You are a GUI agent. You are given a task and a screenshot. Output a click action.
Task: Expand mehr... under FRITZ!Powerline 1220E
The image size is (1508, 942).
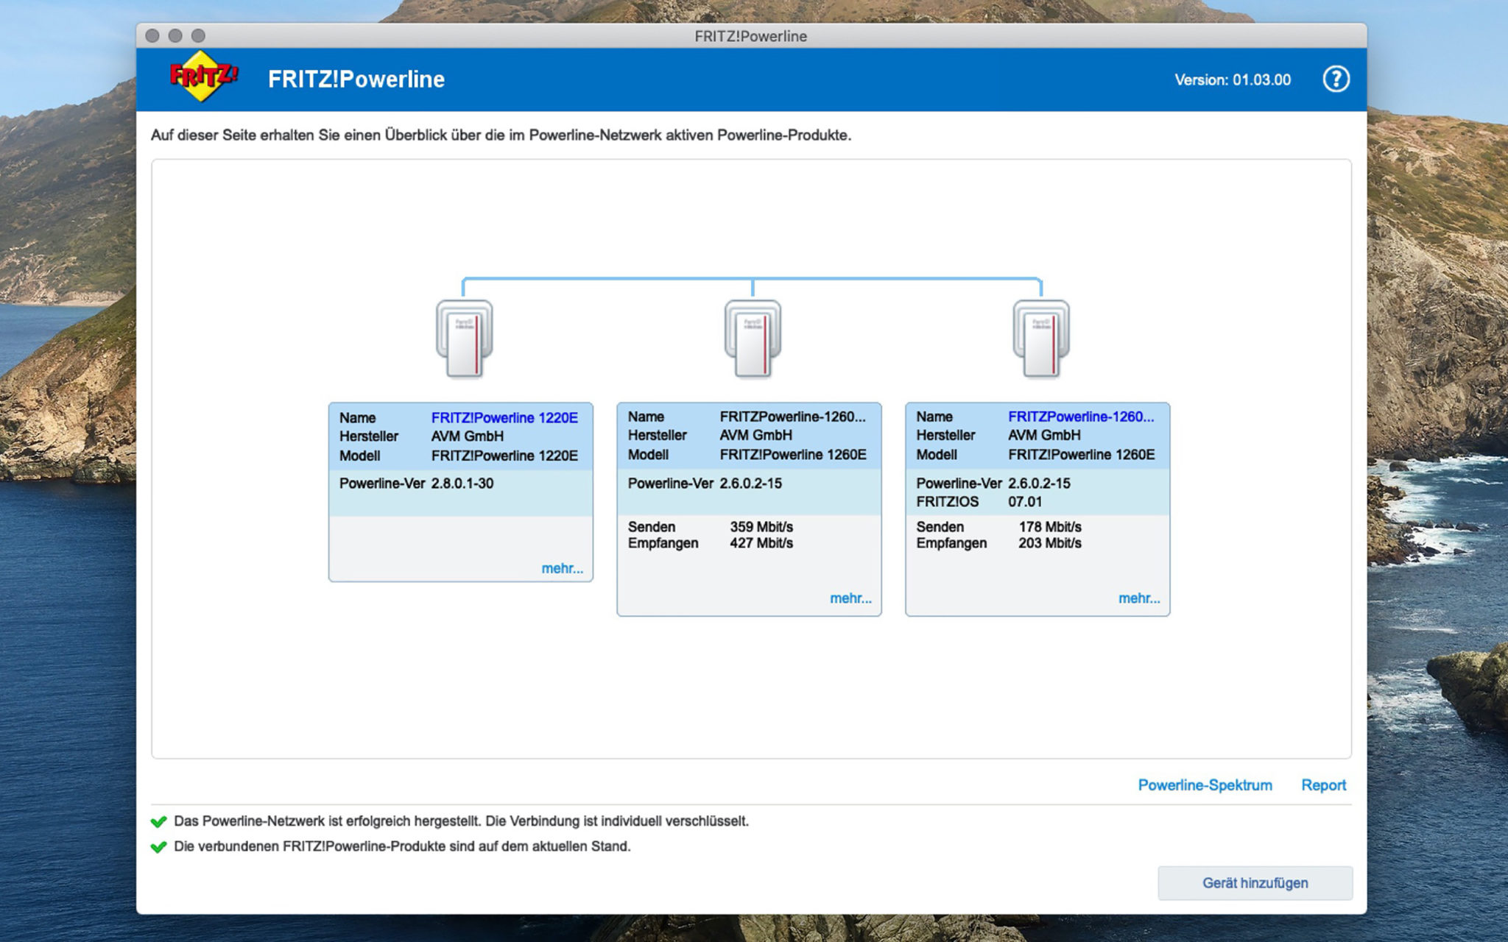click(563, 568)
